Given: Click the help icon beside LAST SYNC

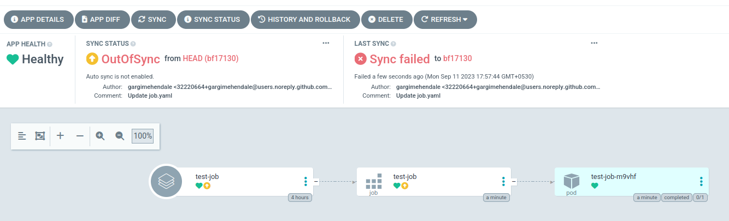Looking at the screenshot, I should pyautogui.click(x=393, y=44).
